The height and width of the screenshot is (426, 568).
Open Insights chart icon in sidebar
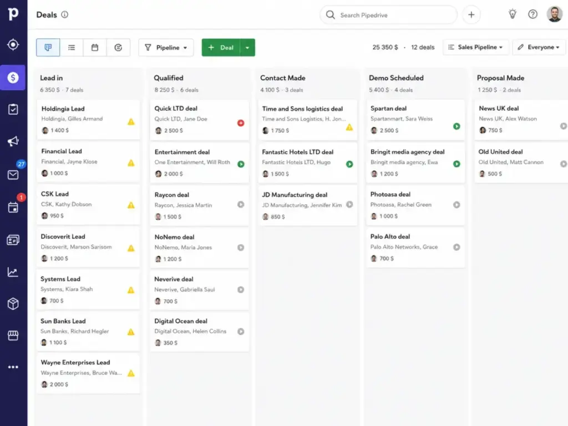pyautogui.click(x=13, y=272)
